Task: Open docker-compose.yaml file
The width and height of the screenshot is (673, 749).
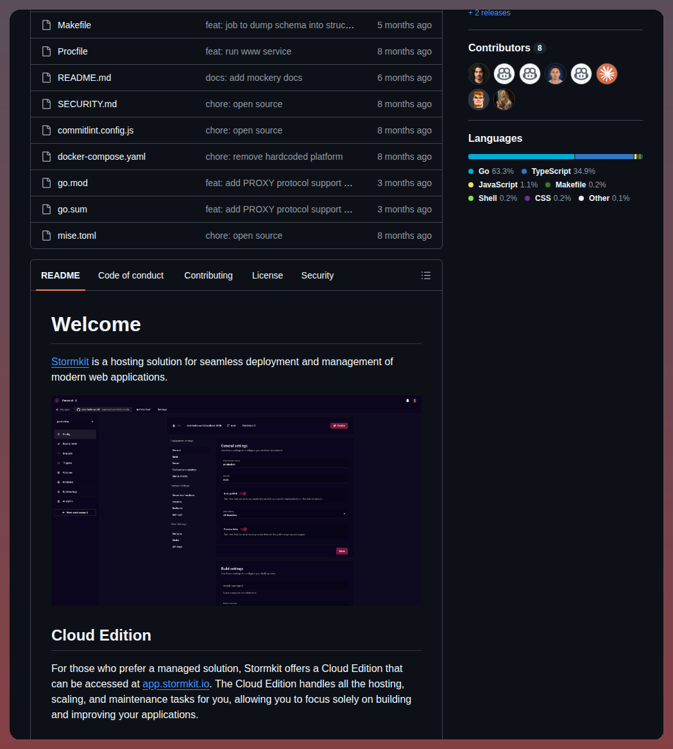Action: (102, 157)
